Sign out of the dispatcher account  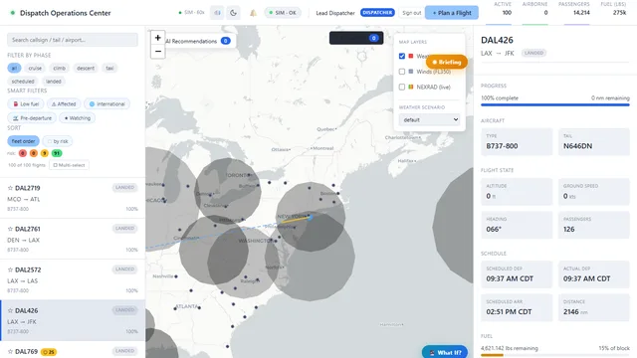(411, 13)
